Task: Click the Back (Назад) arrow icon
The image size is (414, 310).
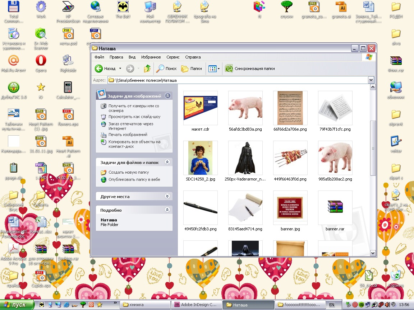Action: (x=99, y=69)
